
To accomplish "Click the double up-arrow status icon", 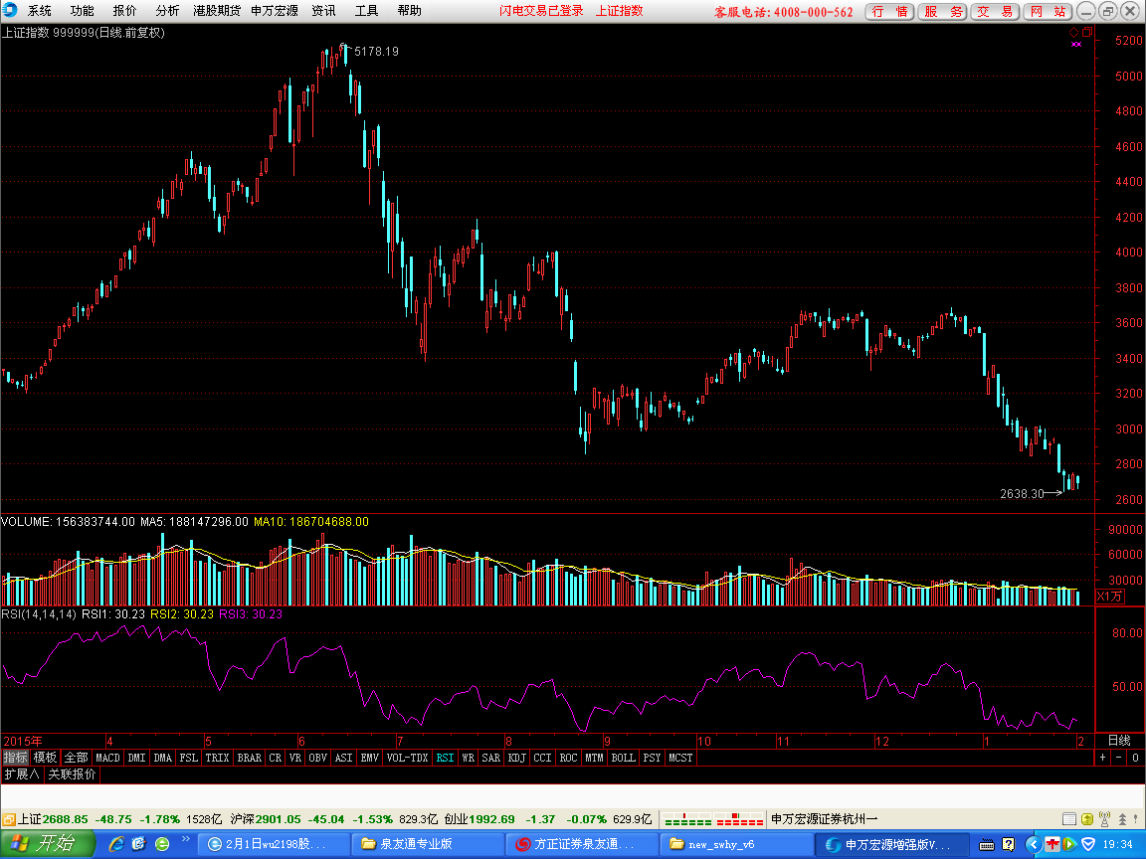I will [x=1122, y=819].
